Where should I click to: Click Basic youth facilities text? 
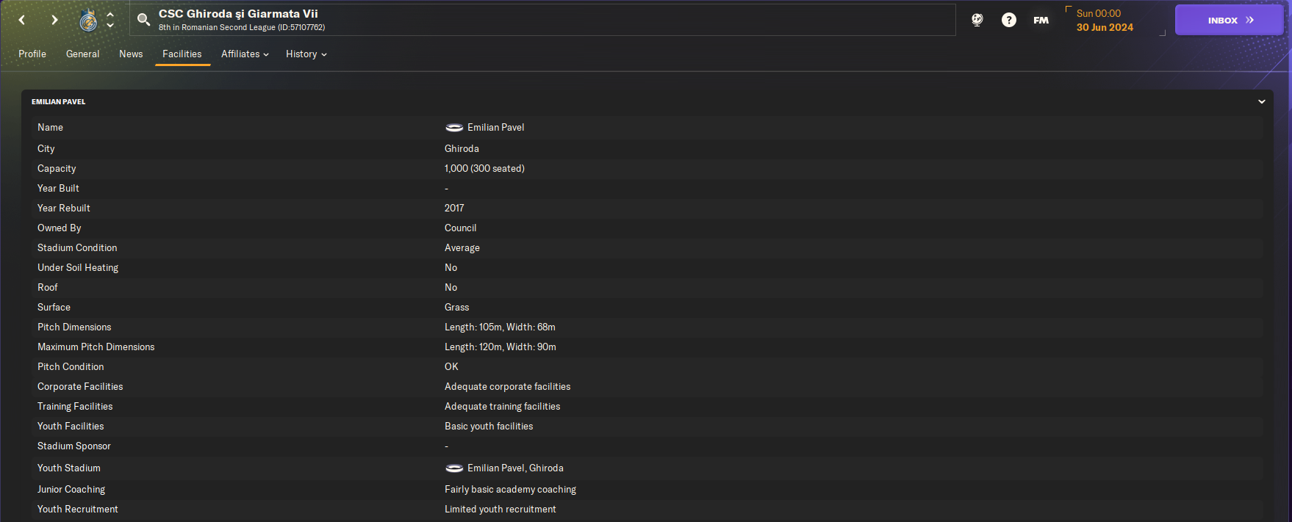click(x=489, y=427)
